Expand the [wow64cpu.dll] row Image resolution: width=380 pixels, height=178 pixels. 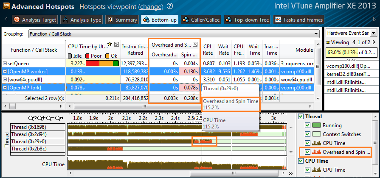tap(5, 80)
